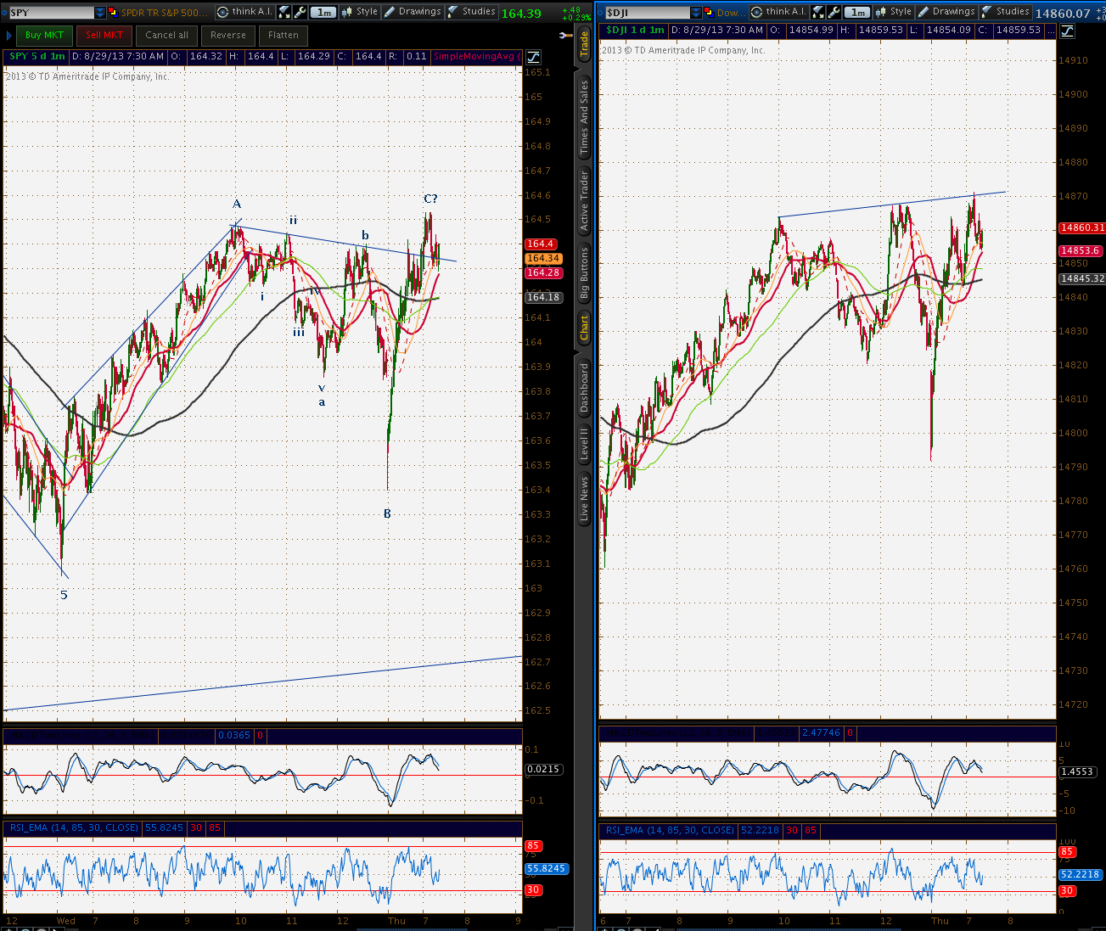Open the $DJI symbol dropdown arrow

coord(696,13)
